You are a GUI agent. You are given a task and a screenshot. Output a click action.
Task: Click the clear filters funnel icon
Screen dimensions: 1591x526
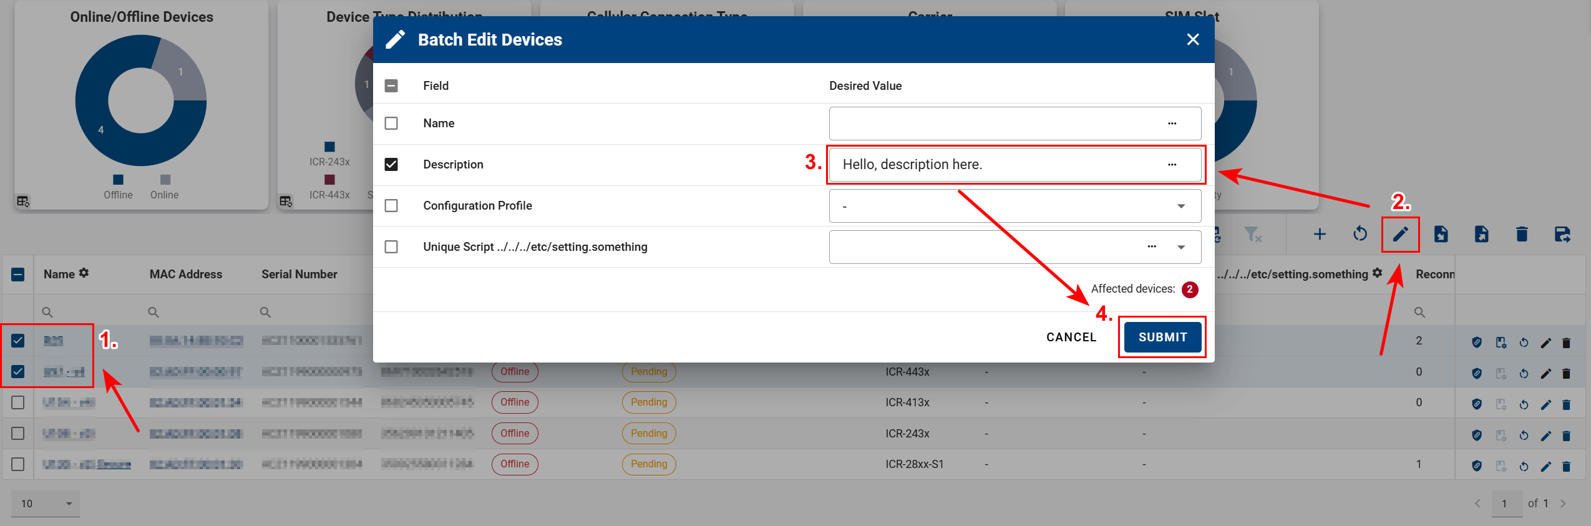click(1252, 235)
